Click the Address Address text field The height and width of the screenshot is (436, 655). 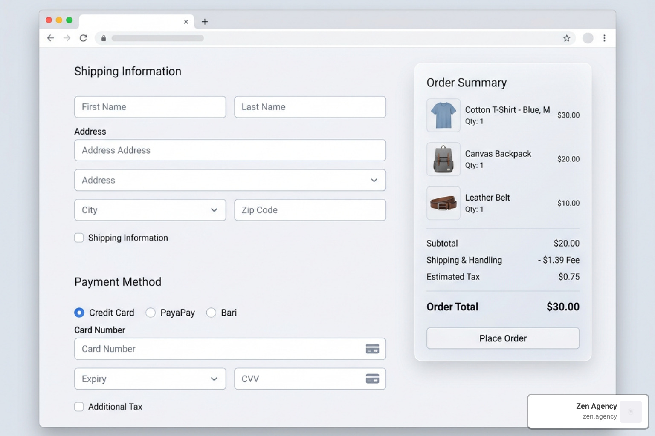pos(230,150)
